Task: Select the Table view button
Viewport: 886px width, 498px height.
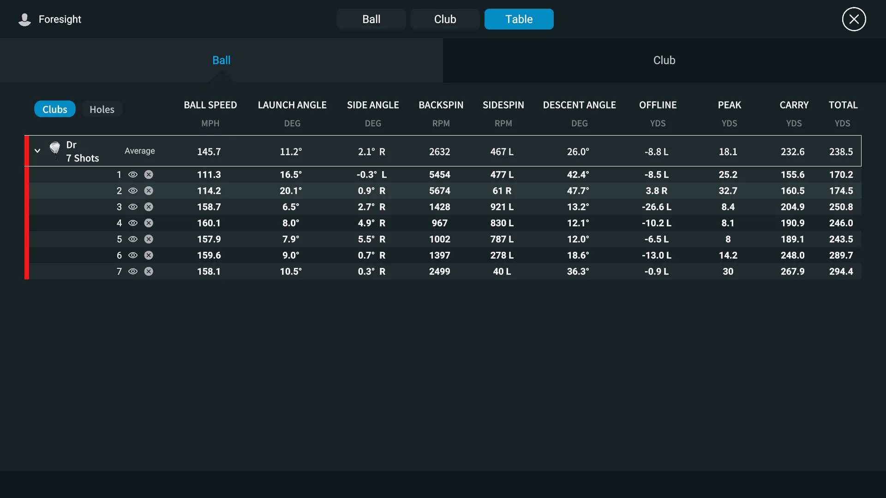Action: point(519,19)
